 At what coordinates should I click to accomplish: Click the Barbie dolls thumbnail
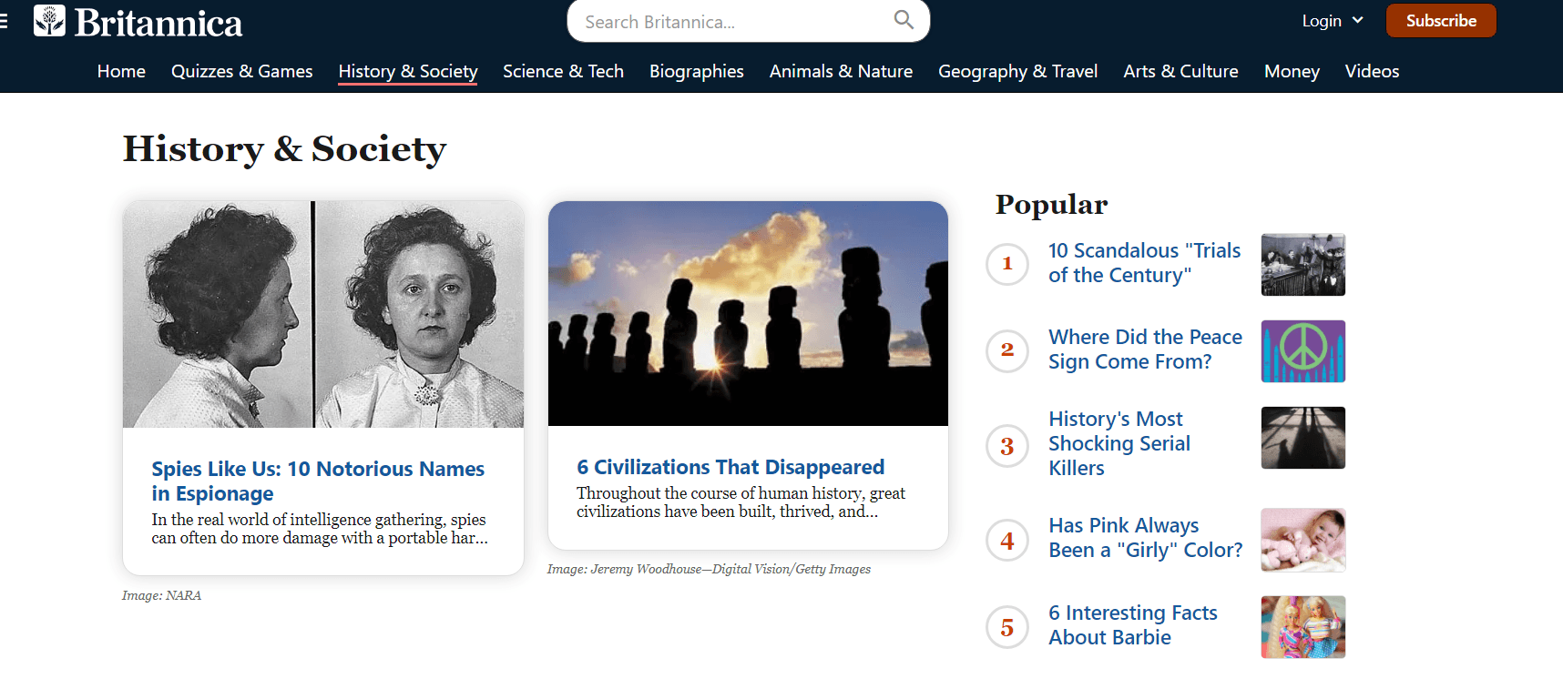1302,627
